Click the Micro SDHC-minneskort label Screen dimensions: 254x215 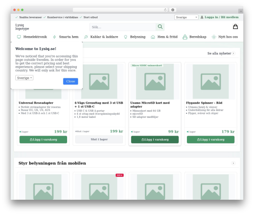coord(147,66)
